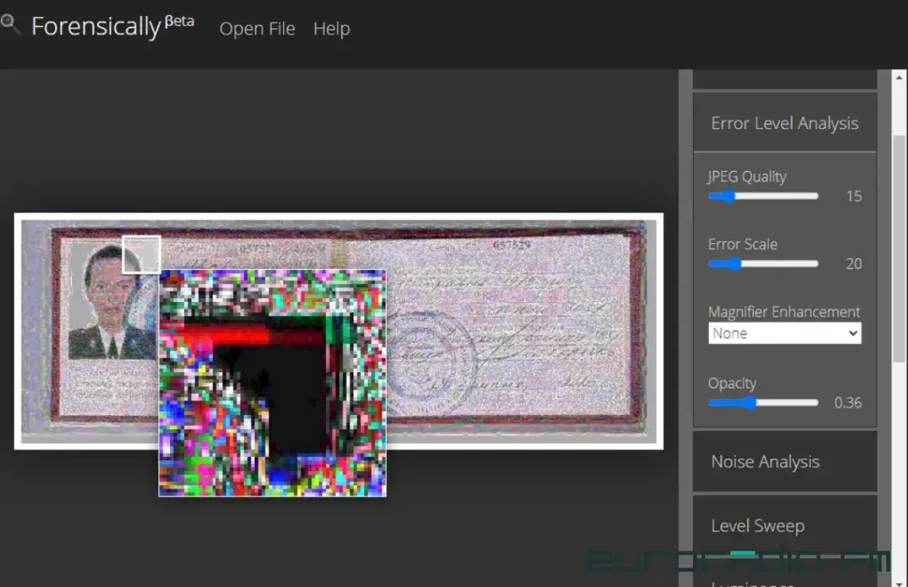908x587 pixels.
Task: Click the scrollbar up arrow
Action: 899,77
